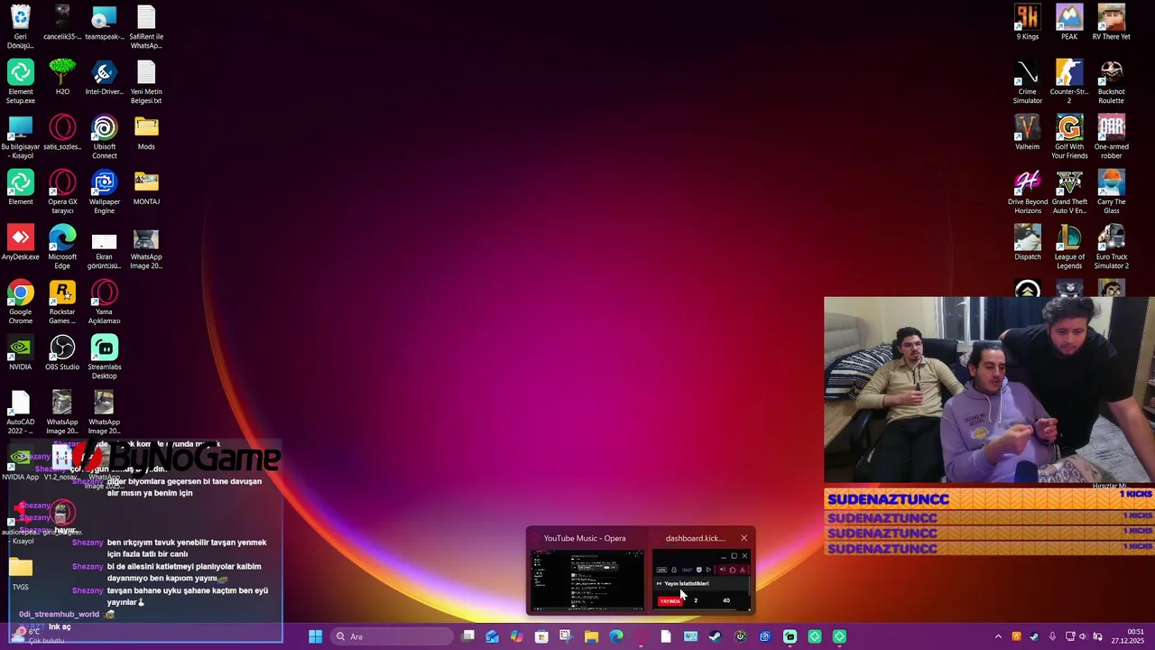The height and width of the screenshot is (650, 1155).
Task: Open the Mods folder on desktop
Action: (146, 132)
